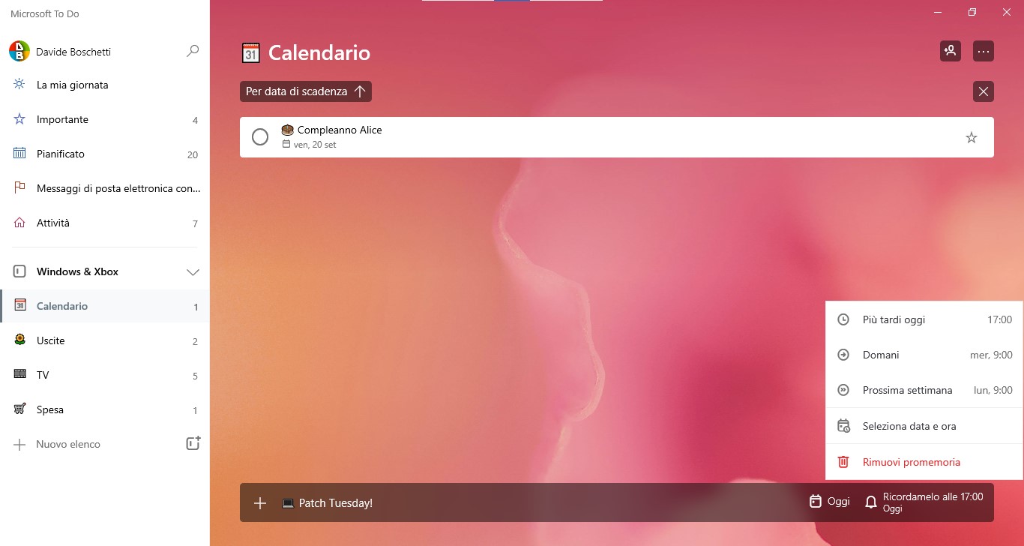This screenshot has height=546, width=1024.
Task: Choose Seleziona data e ora option
Action: click(924, 426)
